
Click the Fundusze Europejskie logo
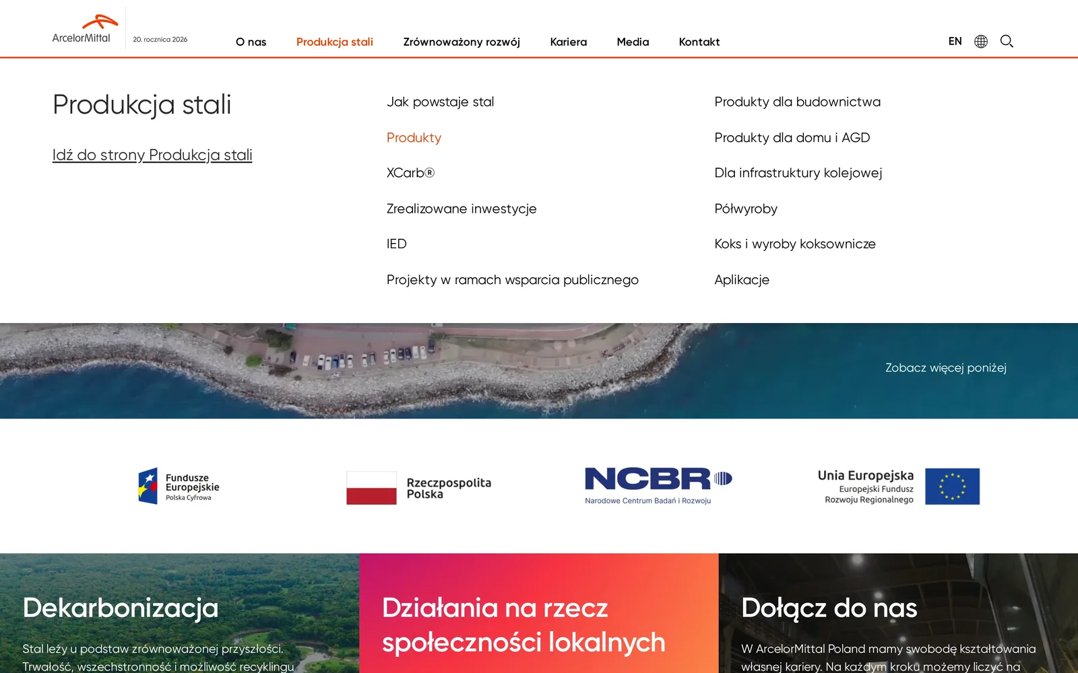[179, 486]
